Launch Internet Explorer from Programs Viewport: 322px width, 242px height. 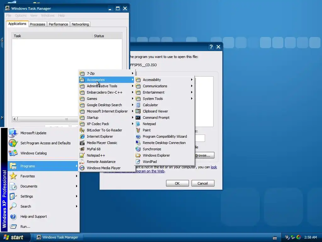click(107, 136)
